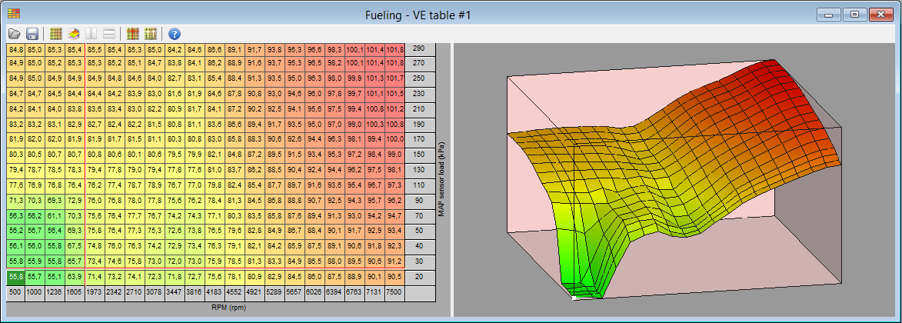Select the 4183 RPM axis header
Image resolution: width=902 pixels, height=323 pixels.
click(x=215, y=293)
